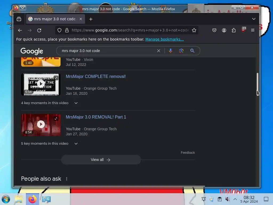Click the 'Orange Group Tech' Jan 16, 2020 source text
273x205 pixels.
coord(100,88)
